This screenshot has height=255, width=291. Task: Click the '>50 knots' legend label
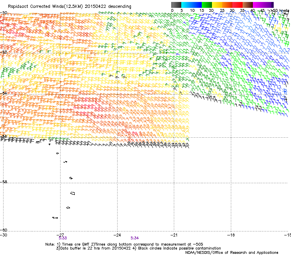point(280,11)
